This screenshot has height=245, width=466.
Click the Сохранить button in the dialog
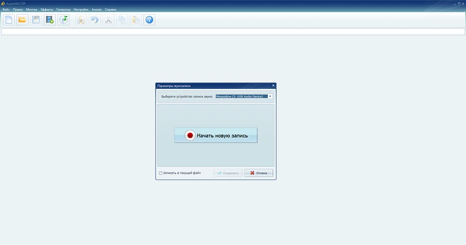228,173
